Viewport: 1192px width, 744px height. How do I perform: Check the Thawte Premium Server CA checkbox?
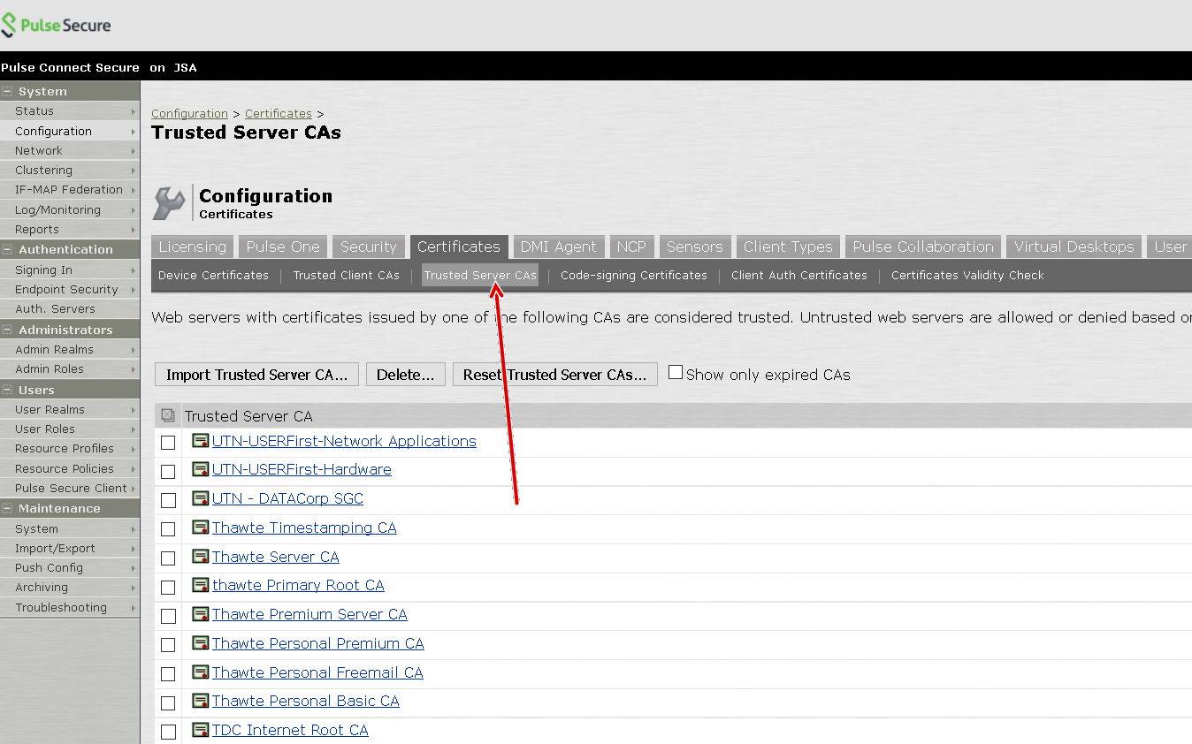click(x=168, y=616)
